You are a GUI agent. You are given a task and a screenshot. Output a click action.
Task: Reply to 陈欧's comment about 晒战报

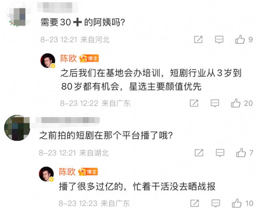(x=214, y=204)
